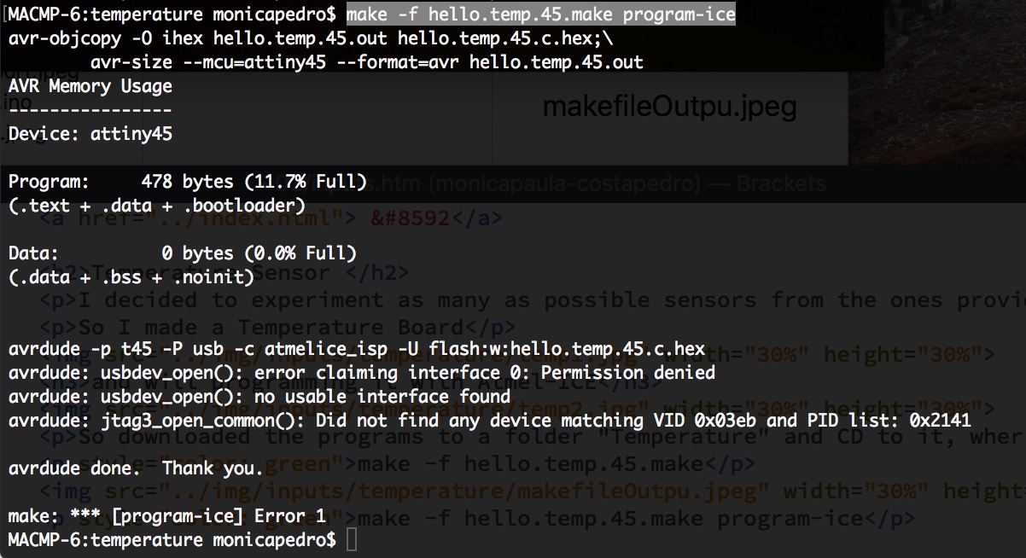Place cursor at the bottom terminal prompt
Screen dimensions: 1026x558
352,540
